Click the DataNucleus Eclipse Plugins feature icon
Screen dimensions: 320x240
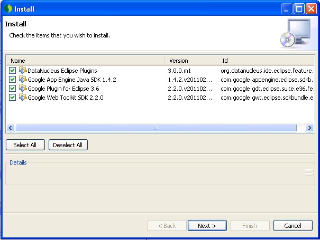click(x=23, y=70)
